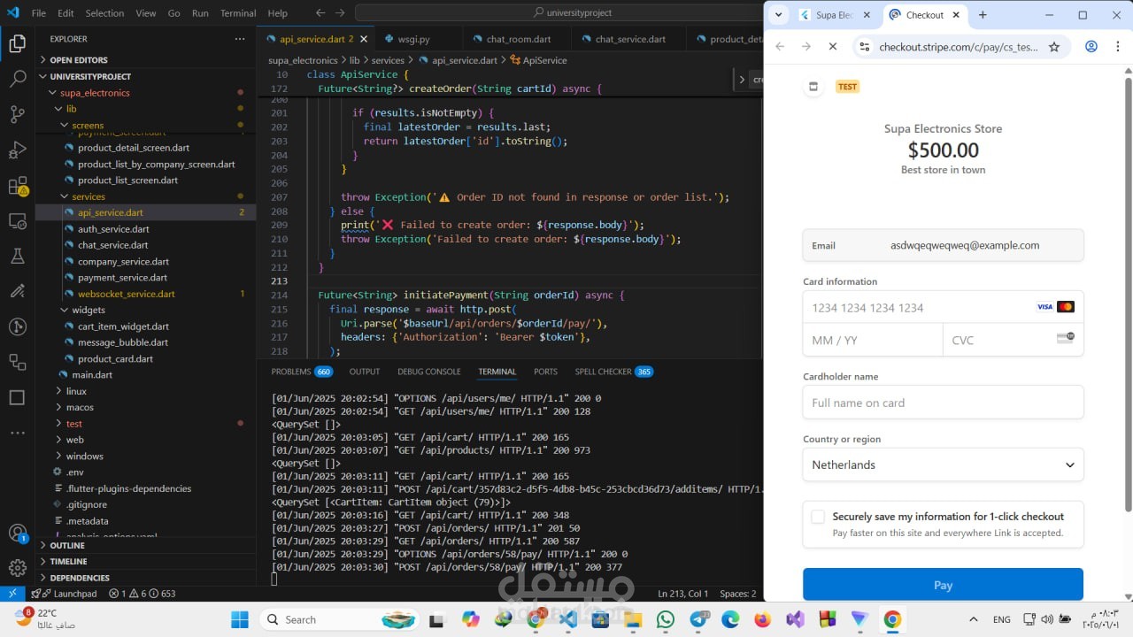Open the Search view in activity bar

(x=17, y=79)
